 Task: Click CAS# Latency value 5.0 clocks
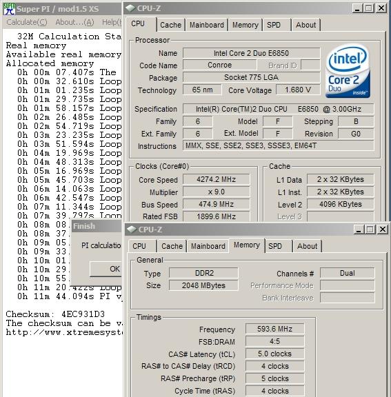coord(274,354)
